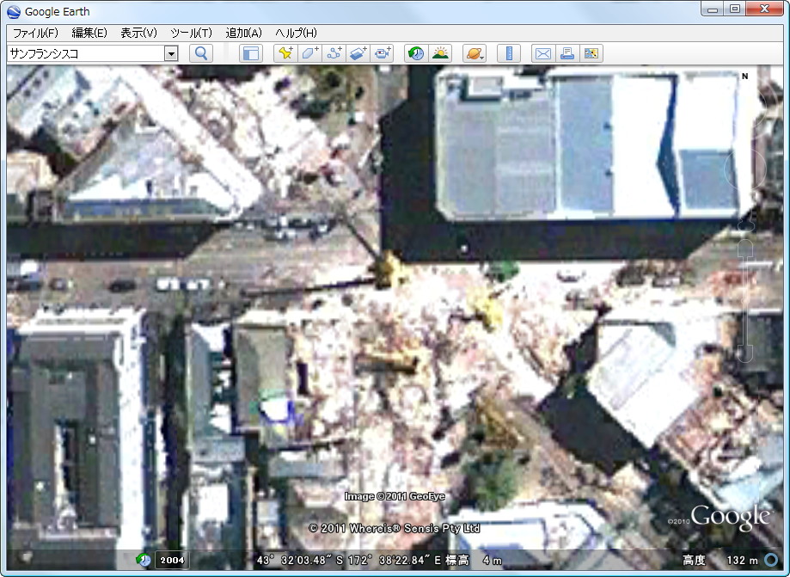Screen dimensions: 790x577
Task: Toggle the sidebar panel icon
Action: [x=250, y=53]
